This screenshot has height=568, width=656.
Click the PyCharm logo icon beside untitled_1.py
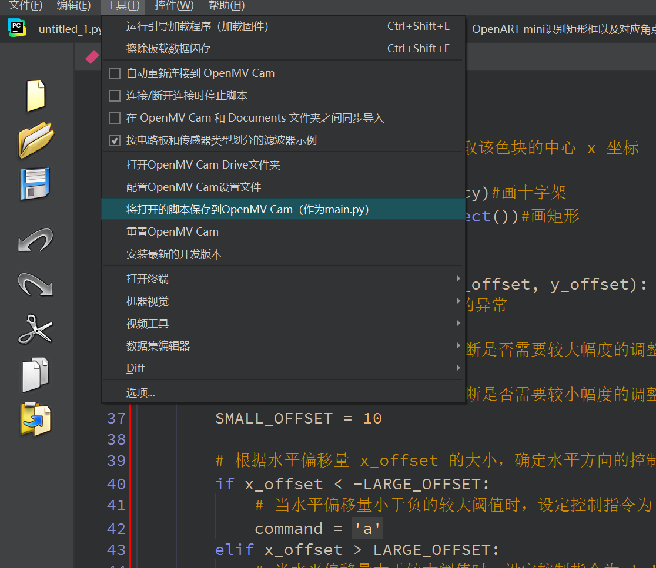(16, 28)
